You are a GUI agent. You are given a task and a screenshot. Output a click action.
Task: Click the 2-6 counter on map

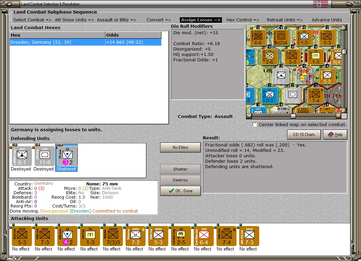tap(270, 57)
